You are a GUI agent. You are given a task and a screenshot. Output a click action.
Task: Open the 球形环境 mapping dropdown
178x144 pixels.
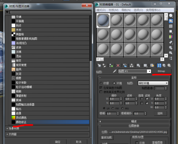[x=153, y=83]
